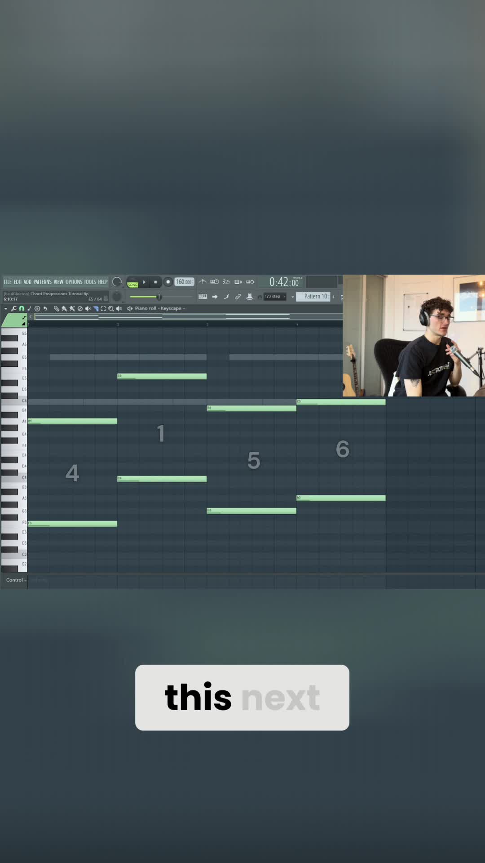This screenshot has width=485, height=863.
Task: Open the PATTERNS menu
Action: coord(42,282)
